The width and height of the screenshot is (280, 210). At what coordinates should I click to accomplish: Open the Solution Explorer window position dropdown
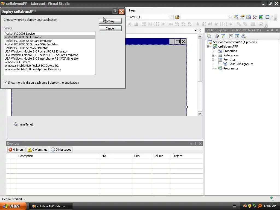click(267, 30)
